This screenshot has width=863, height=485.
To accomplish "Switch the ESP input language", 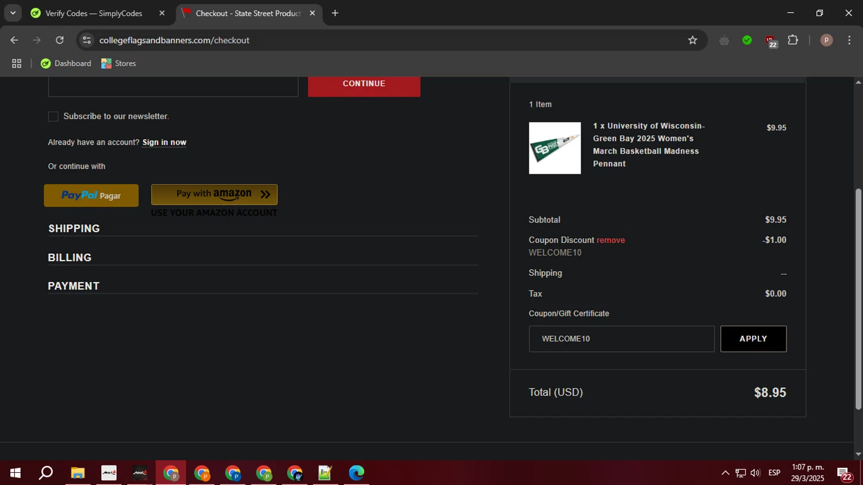I will (774, 473).
